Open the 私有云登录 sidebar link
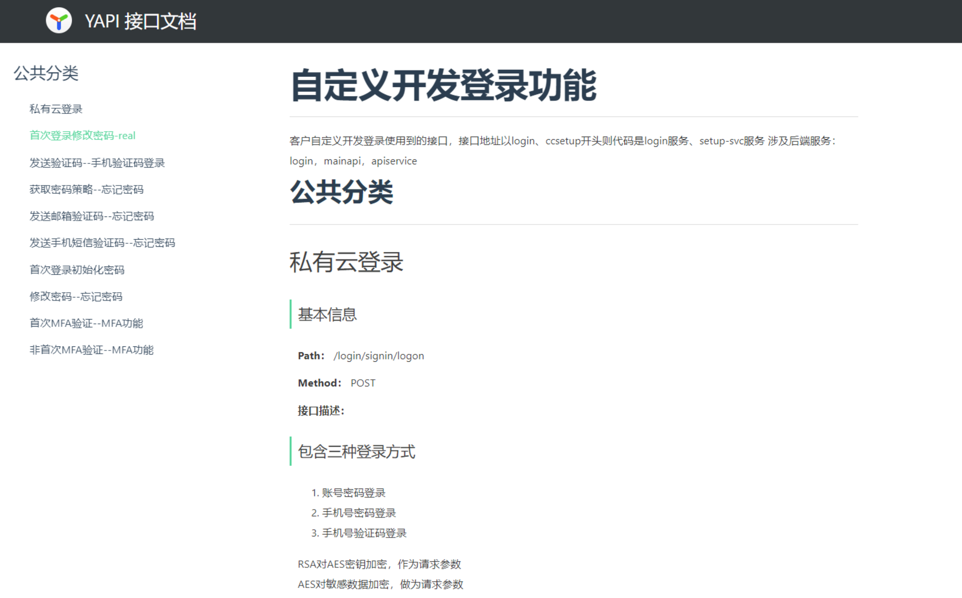Viewport: 962px width, 598px height. pos(56,109)
